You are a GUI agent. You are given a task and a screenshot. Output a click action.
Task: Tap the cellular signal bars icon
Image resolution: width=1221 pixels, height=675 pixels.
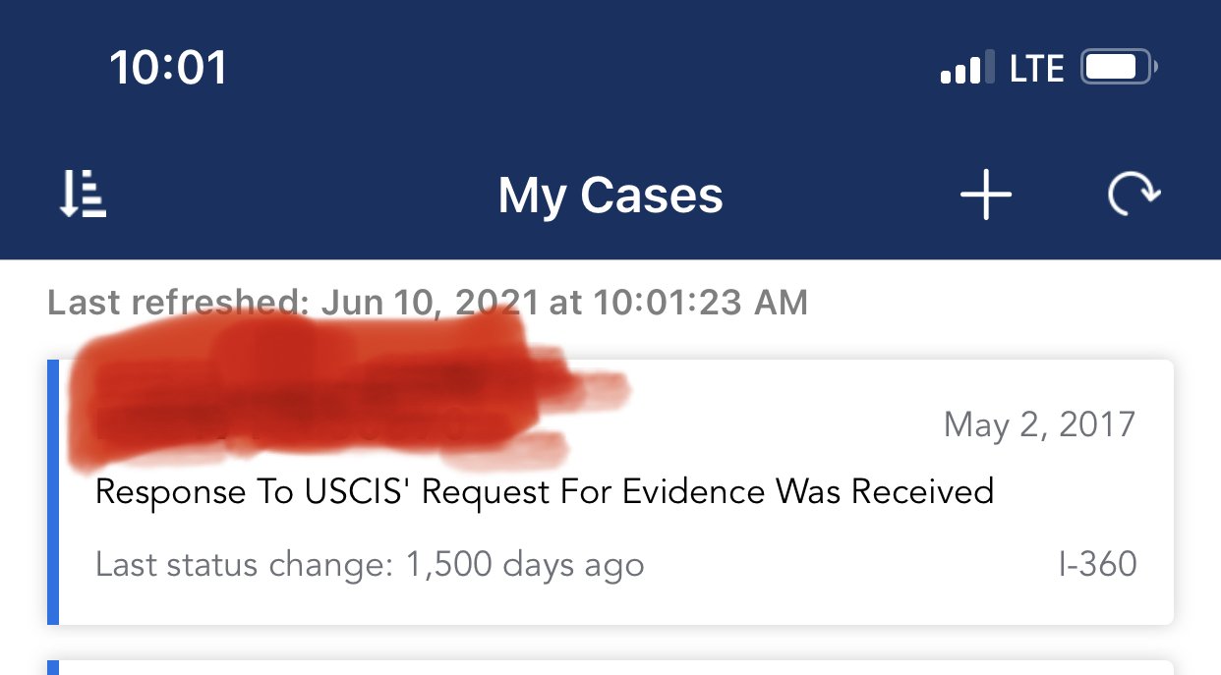[966, 67]
